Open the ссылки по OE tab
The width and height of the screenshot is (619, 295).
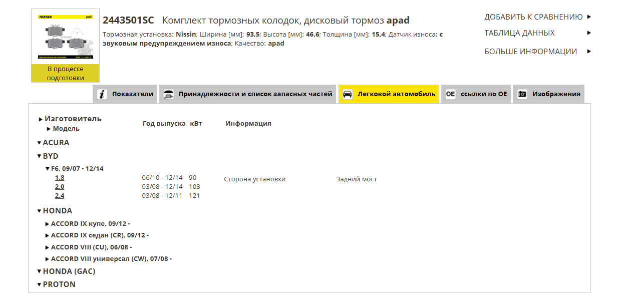(476, 94)
